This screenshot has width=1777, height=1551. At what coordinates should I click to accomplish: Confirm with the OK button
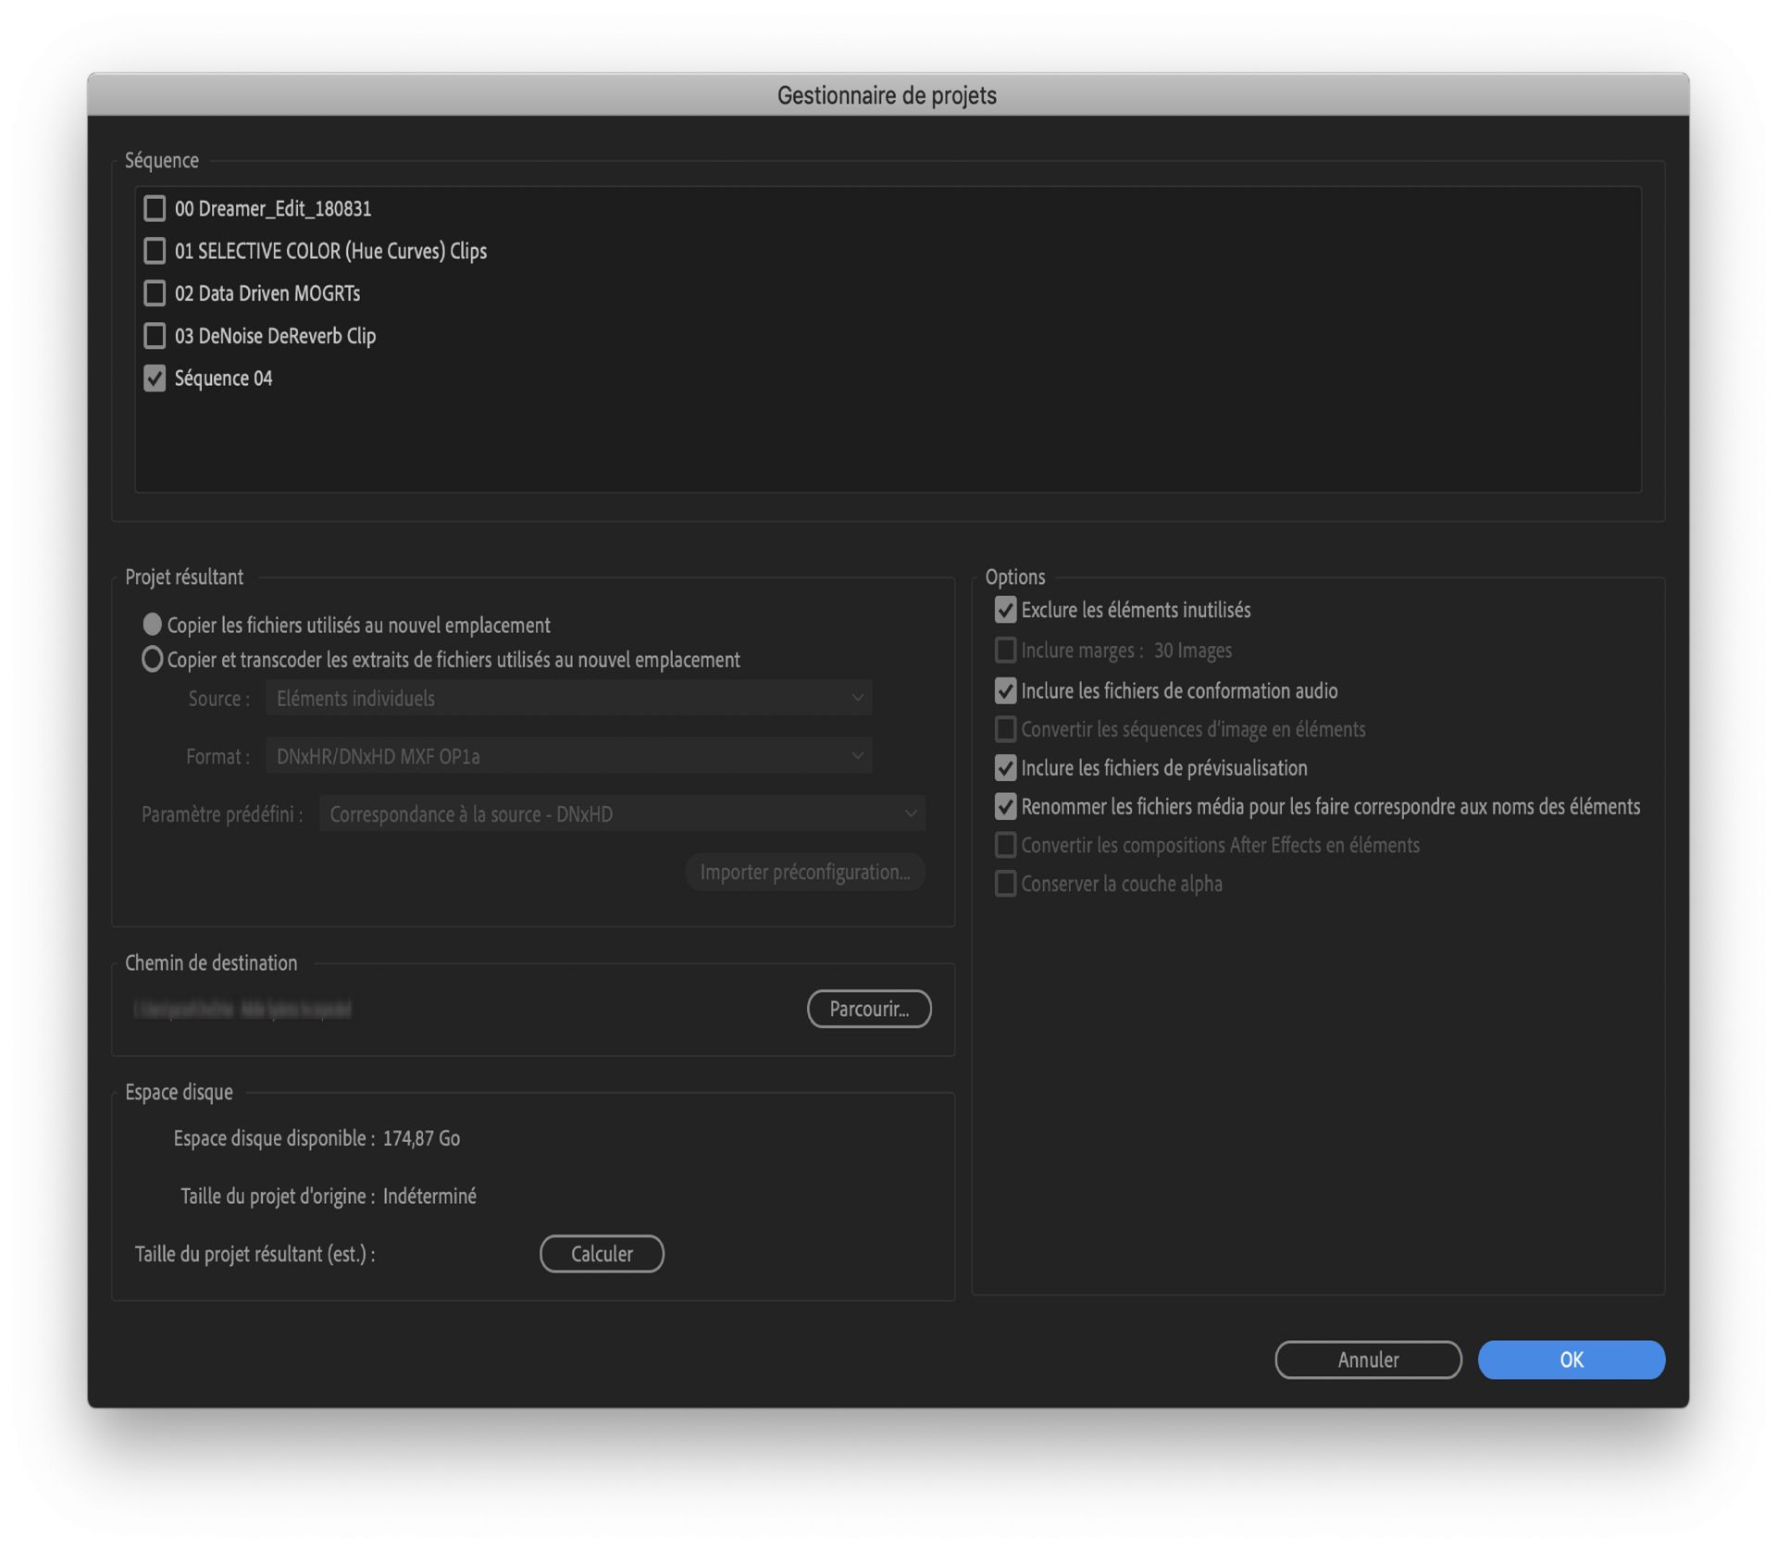(1571, 1359)
